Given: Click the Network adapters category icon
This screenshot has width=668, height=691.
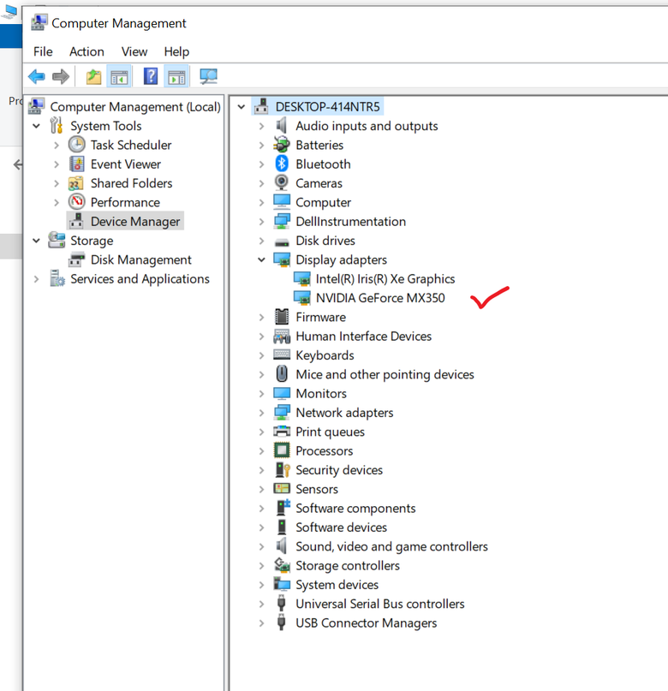Looking at the screenshot, I should point(282,413).
